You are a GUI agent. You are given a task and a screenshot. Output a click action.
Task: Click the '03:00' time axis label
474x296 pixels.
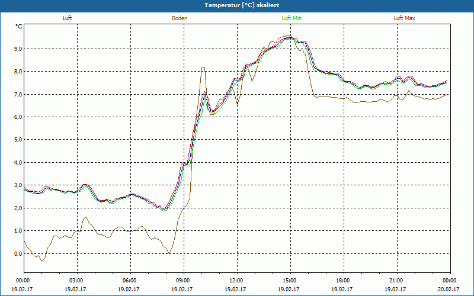click(78, 281)
